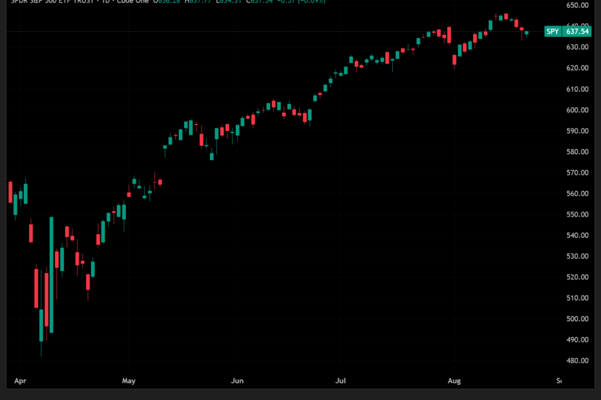
Task: Click the large red candle in early August
Action: pos(454,60)
